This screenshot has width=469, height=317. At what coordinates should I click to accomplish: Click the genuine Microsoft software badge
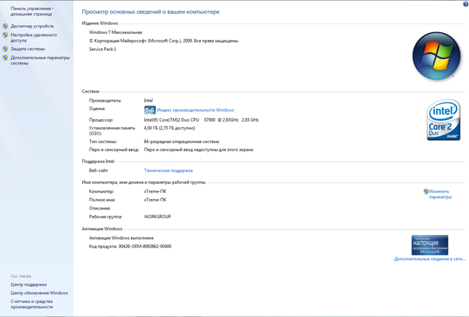(x=430, y=245)
